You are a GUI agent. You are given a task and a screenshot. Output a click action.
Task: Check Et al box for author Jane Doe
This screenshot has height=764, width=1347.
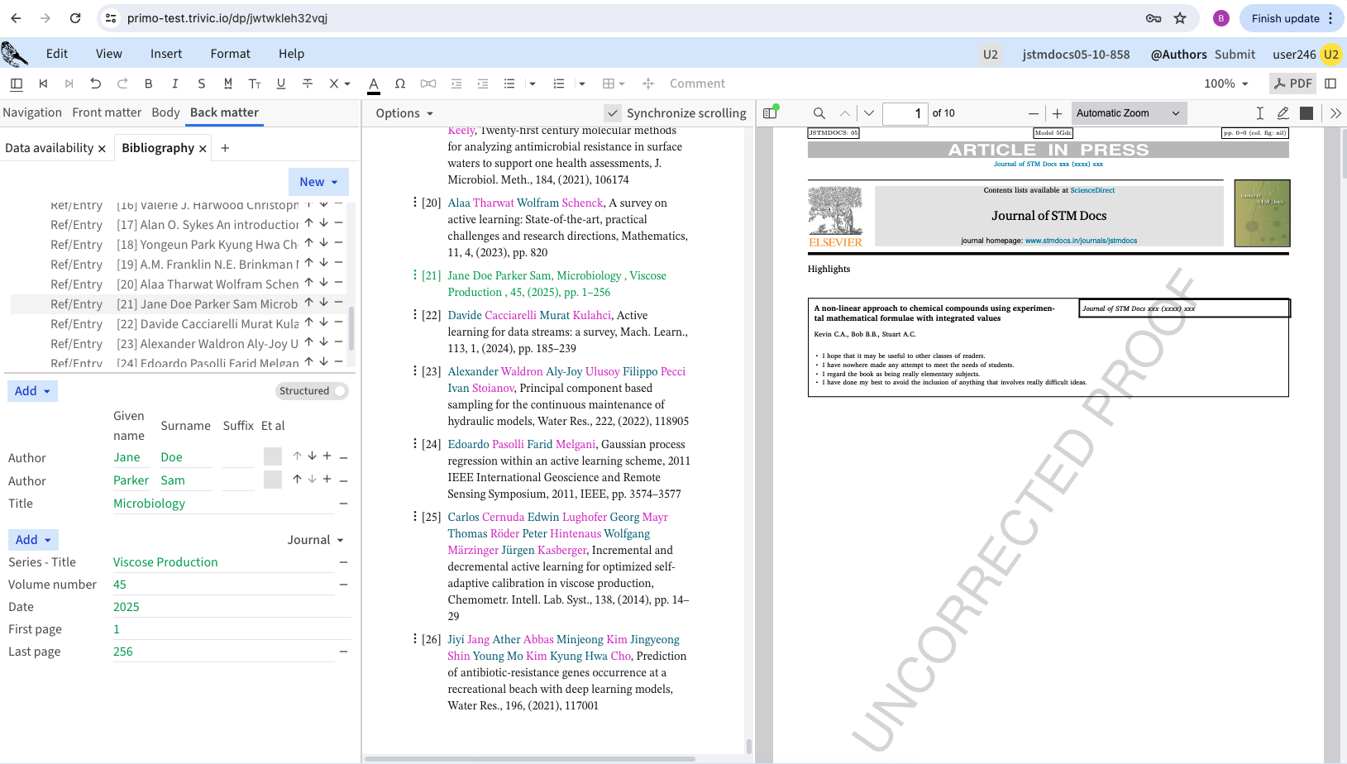pyautogui.click(x=273, y=456)
